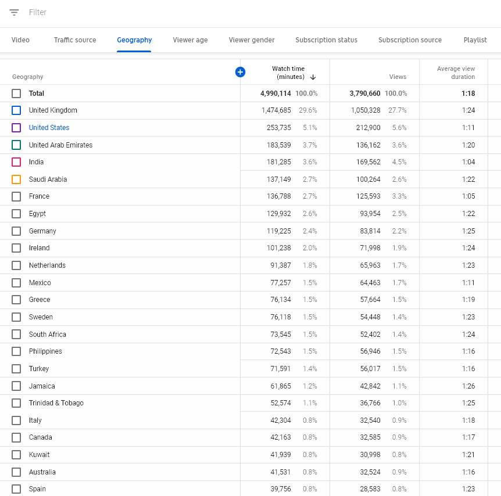
Task: Check the Australia row checkbox
Action: (x=16, y=472)
